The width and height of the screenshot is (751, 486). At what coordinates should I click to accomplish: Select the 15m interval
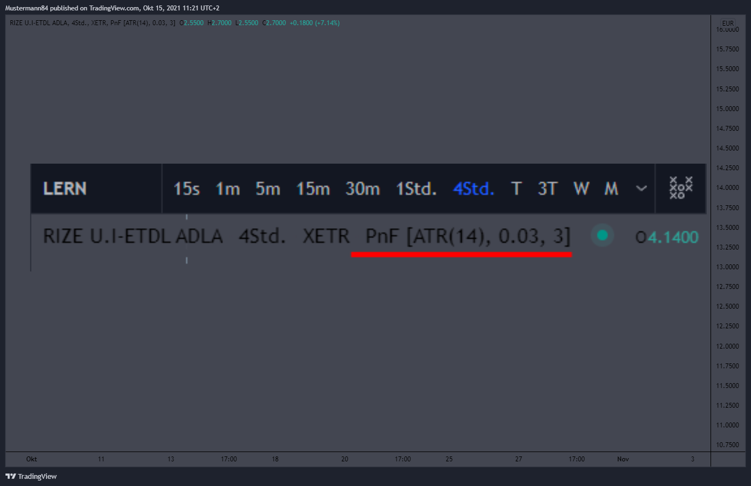click(x=313, y=189)
